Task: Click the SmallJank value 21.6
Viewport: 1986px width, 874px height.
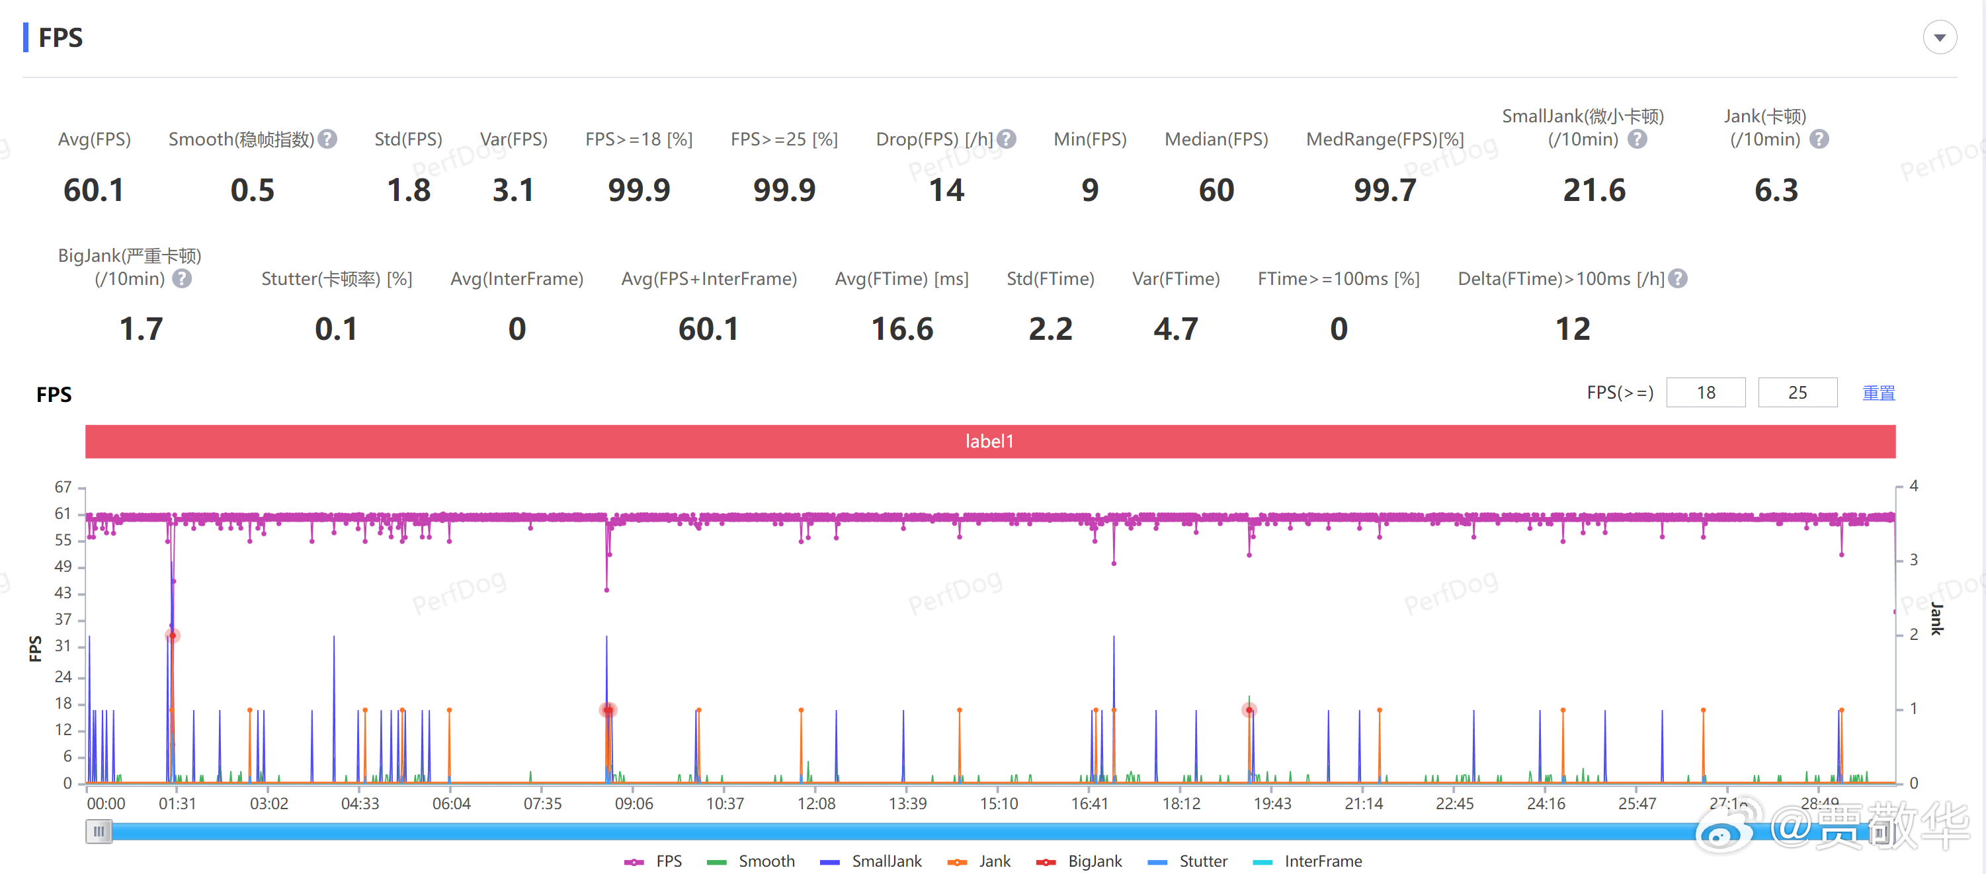Action: tap(1594, 190)
